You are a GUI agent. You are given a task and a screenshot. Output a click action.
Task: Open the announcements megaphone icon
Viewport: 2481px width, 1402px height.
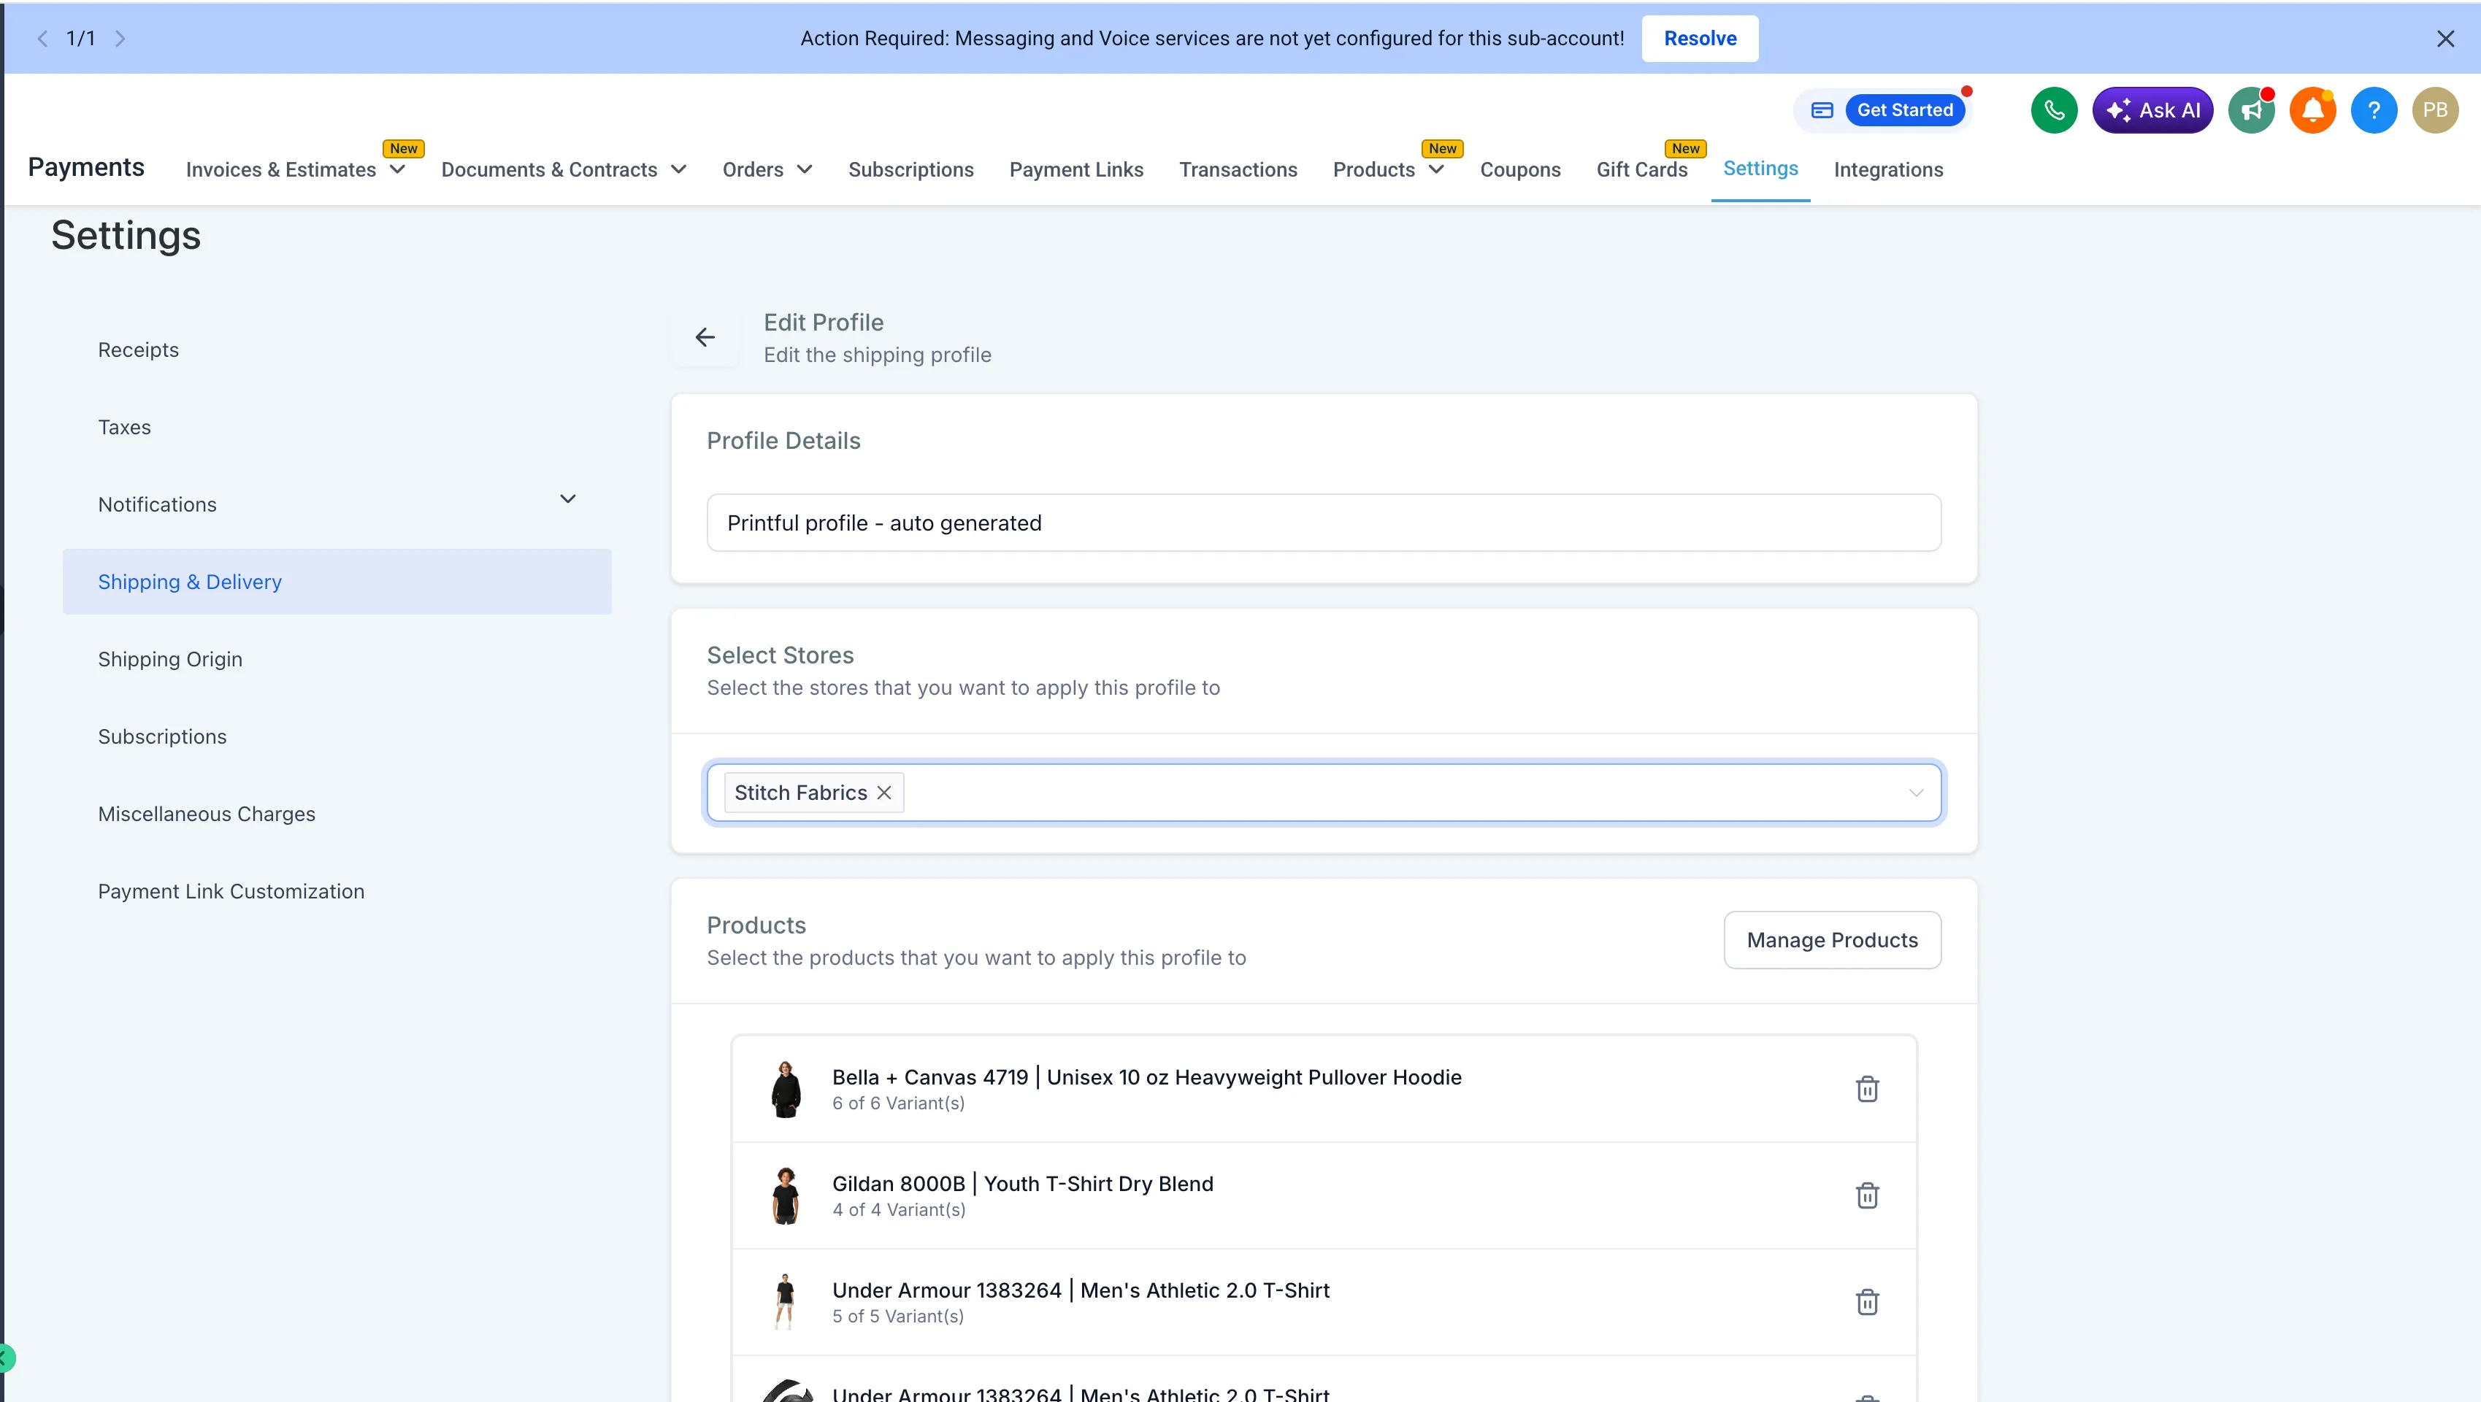[x=2251, y=109]
